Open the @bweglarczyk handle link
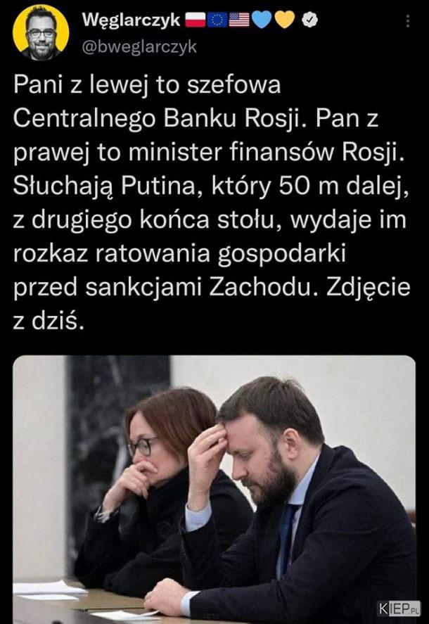The width and height of the screenshot is (429, 624). 139,47
